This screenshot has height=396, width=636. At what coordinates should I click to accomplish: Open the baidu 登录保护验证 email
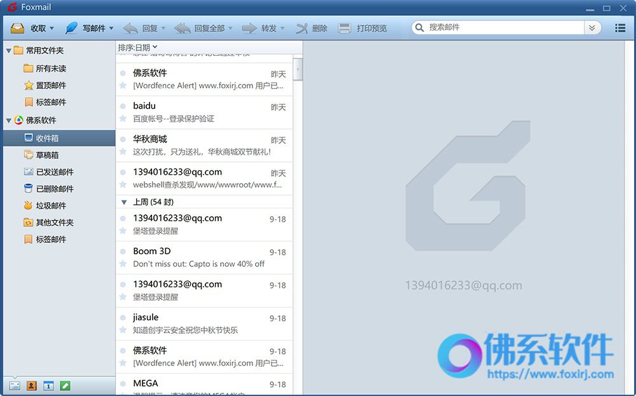[204, 113]
